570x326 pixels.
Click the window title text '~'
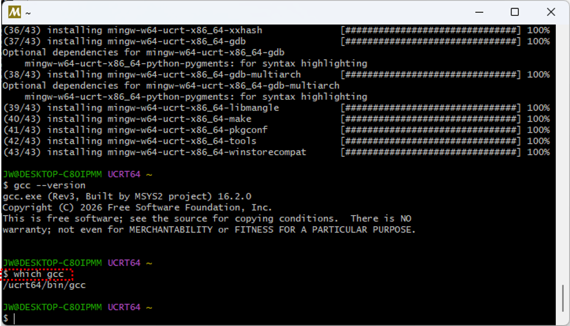tap(28, 13)
